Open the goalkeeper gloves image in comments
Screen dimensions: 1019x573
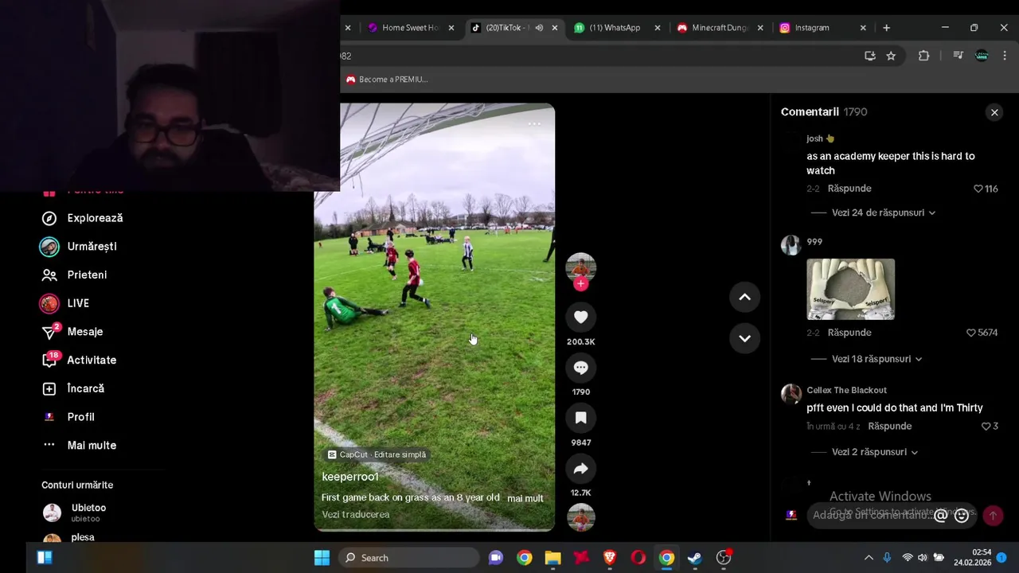click(850, 289)
